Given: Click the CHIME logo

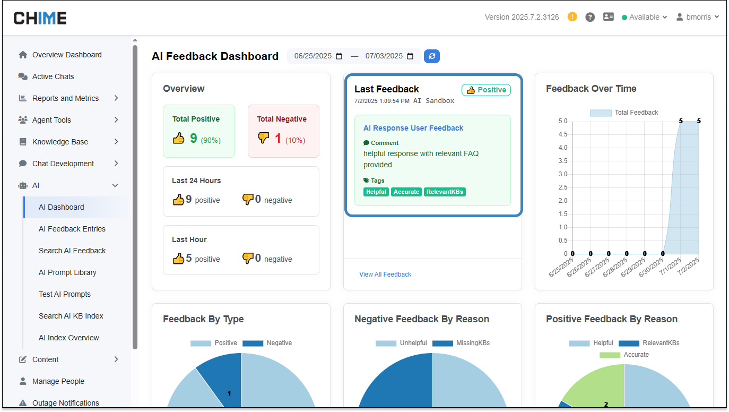Looking at the screenshot, I should (x=40, y=18).
